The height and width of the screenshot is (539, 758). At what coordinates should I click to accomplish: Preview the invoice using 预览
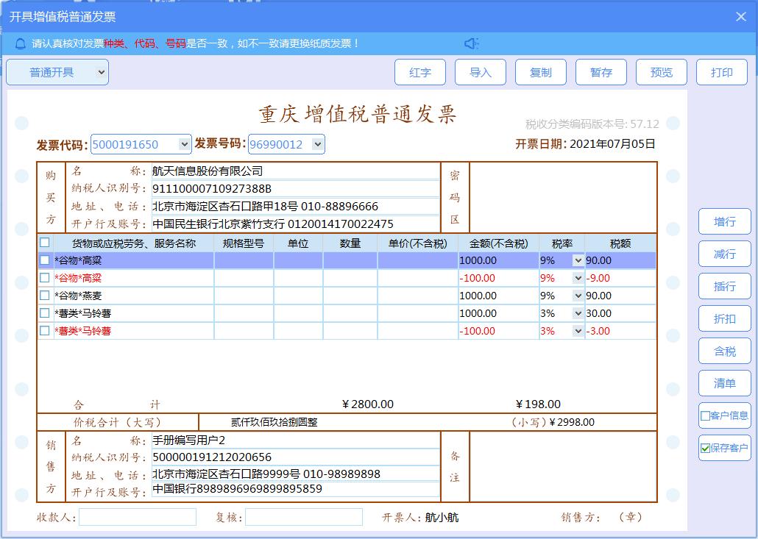pyautogui.click(x=662, y=72)
